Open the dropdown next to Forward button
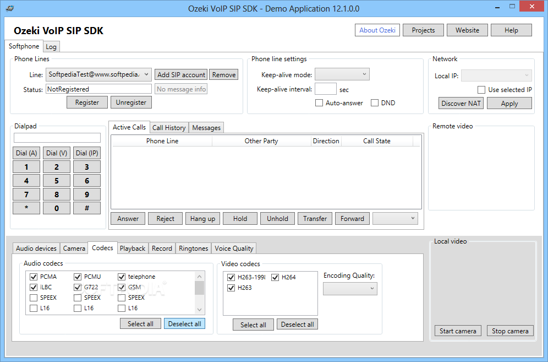This screenshot has width=548, height=362. pyautogui.click(x=395, y=218)
